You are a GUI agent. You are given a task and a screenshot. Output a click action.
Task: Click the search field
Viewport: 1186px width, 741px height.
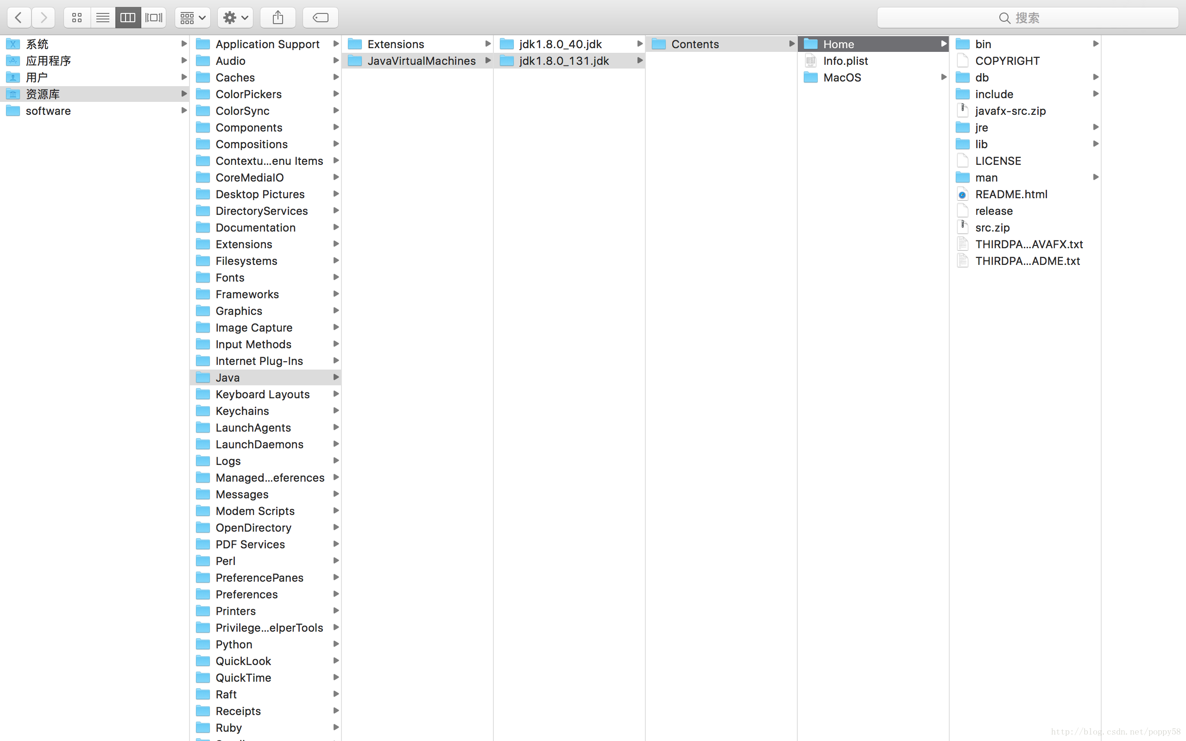(x=1028, y=18)
